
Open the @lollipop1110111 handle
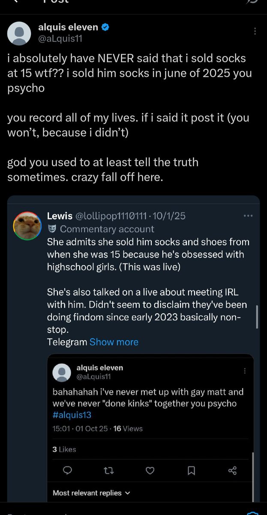(x=111, y=216)
